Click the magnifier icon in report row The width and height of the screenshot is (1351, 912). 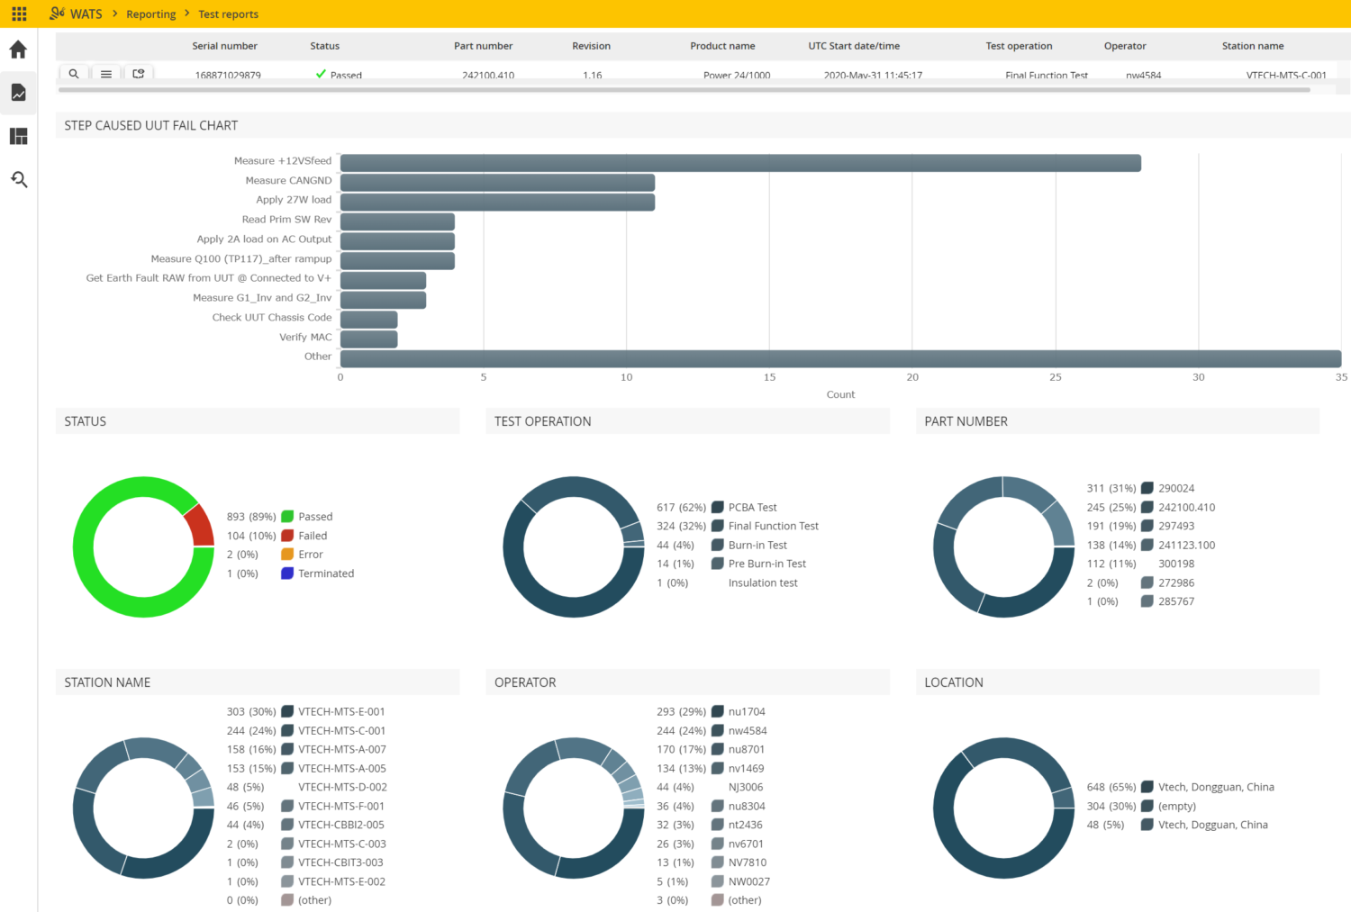click(74, 74)
